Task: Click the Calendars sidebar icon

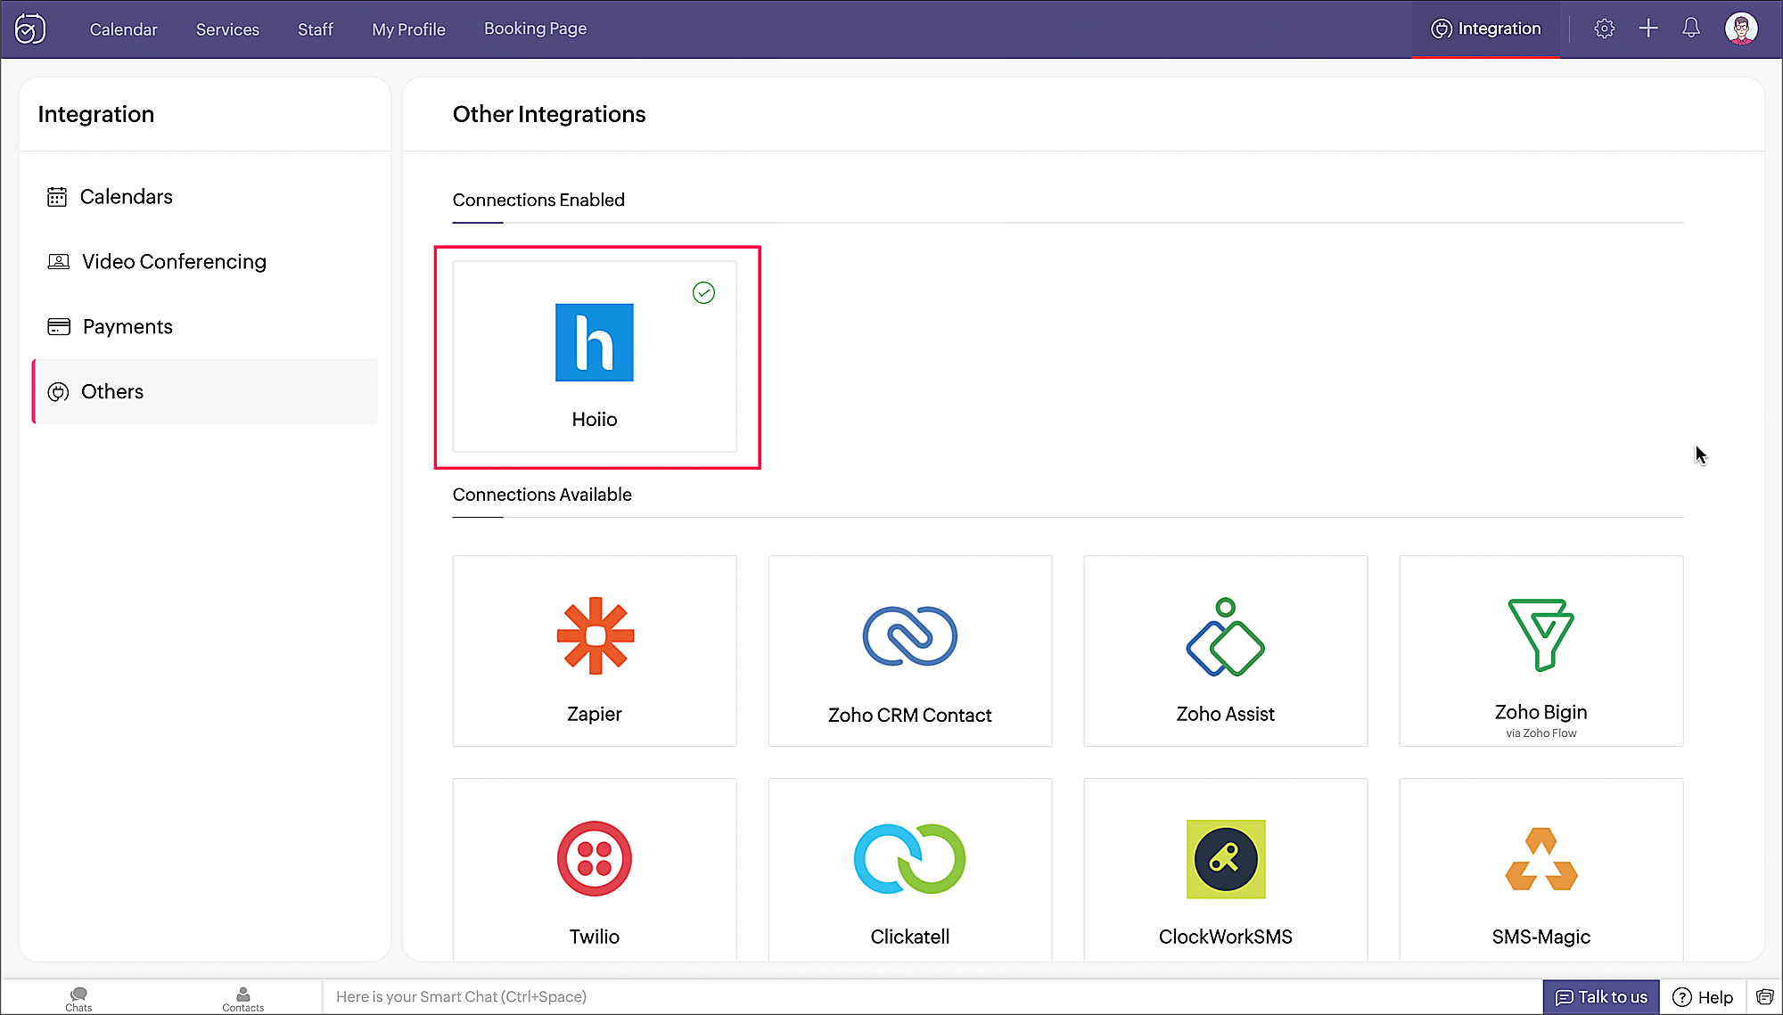Action: (57, 197)
